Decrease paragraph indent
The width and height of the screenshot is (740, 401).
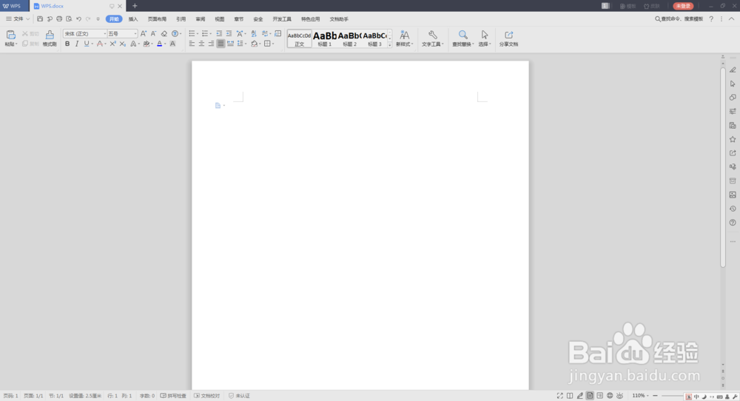click(219, 33)
